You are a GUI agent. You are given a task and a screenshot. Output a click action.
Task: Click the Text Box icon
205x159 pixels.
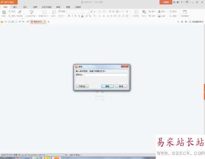coord(136,12)
